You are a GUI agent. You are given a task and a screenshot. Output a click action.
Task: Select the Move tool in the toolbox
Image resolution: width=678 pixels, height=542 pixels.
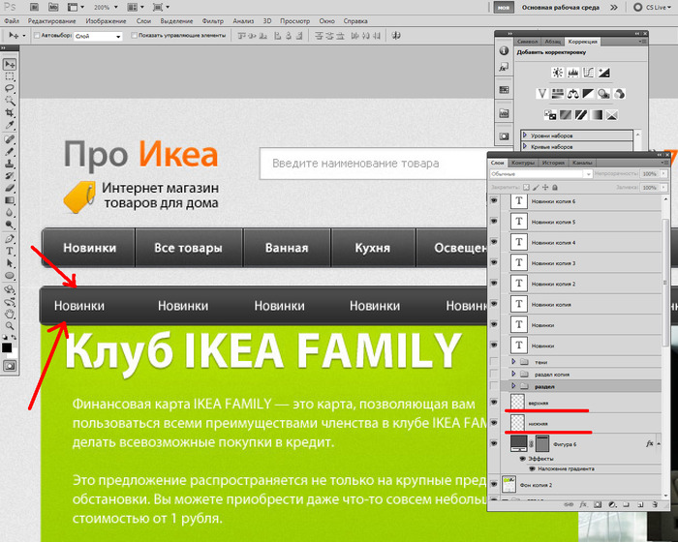click(10, 65)
